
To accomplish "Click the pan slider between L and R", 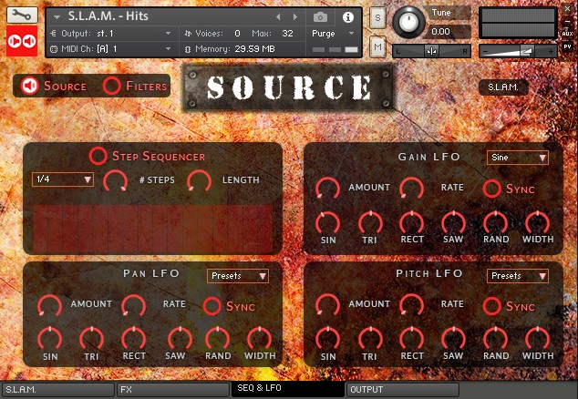I will point(431,51).
